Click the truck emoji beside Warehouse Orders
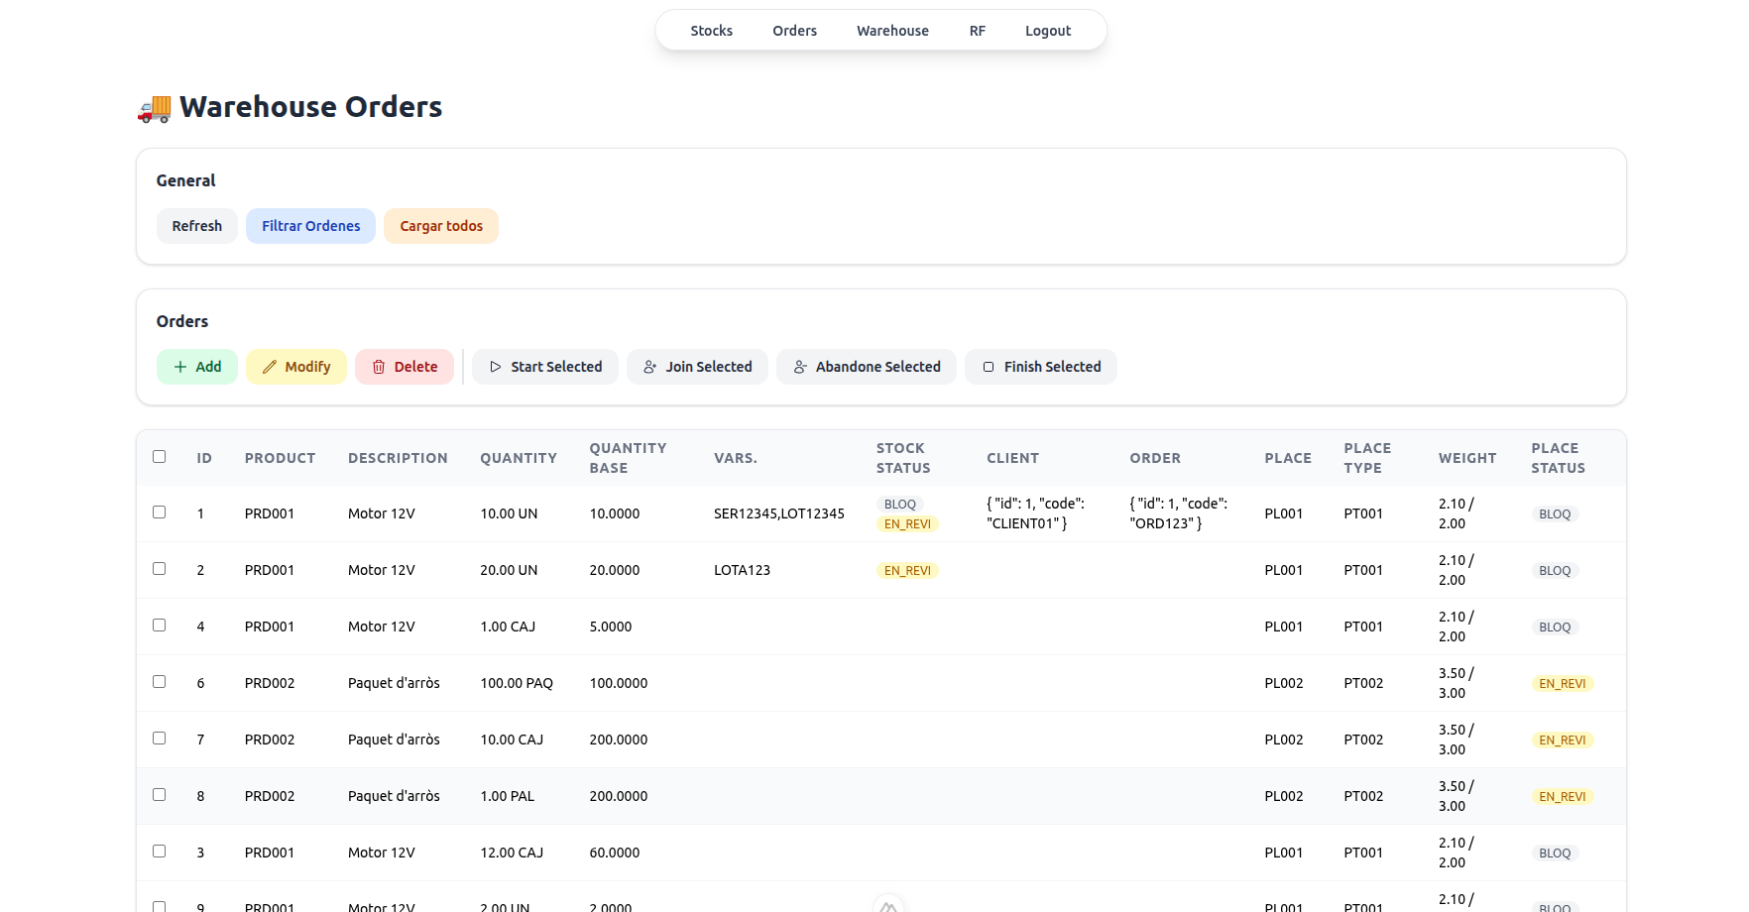This screenshot has height=912, width=1749. (155, 107)
